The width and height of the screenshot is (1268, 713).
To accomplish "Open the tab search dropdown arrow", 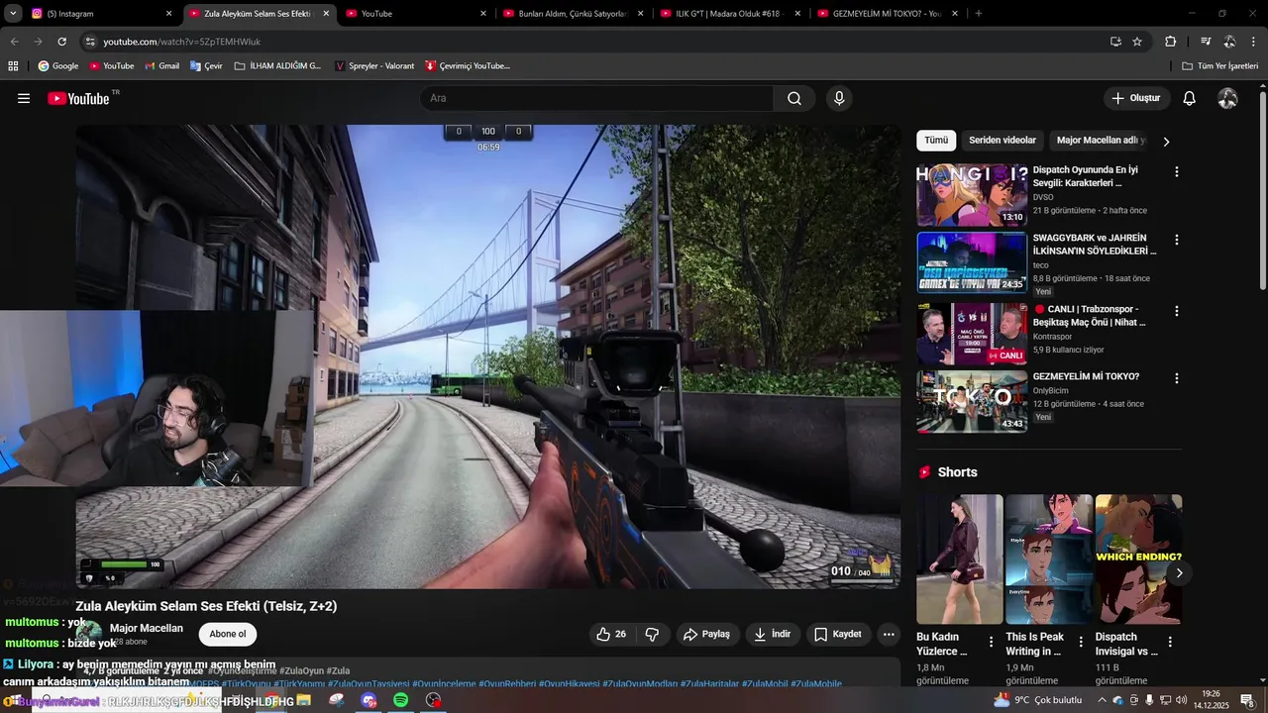I will point(13,13).
